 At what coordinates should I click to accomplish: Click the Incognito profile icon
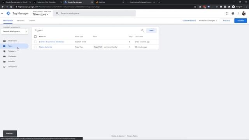(233, 7)
